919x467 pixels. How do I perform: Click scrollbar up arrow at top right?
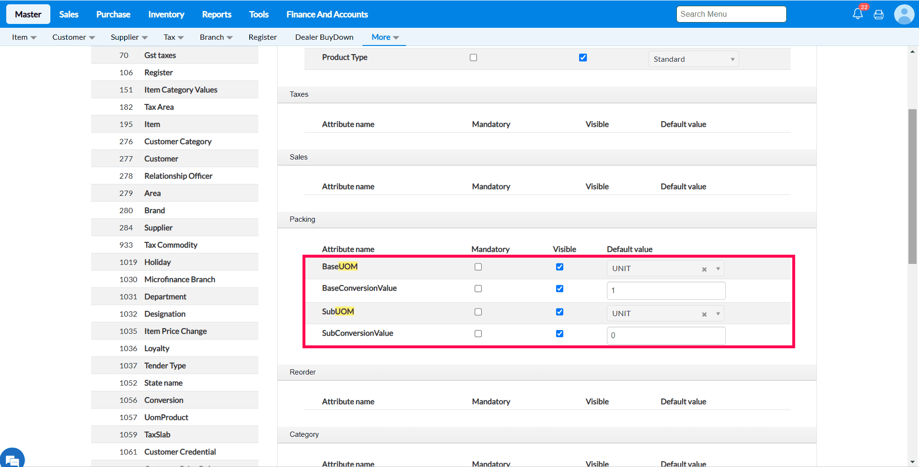pos(912,52)
